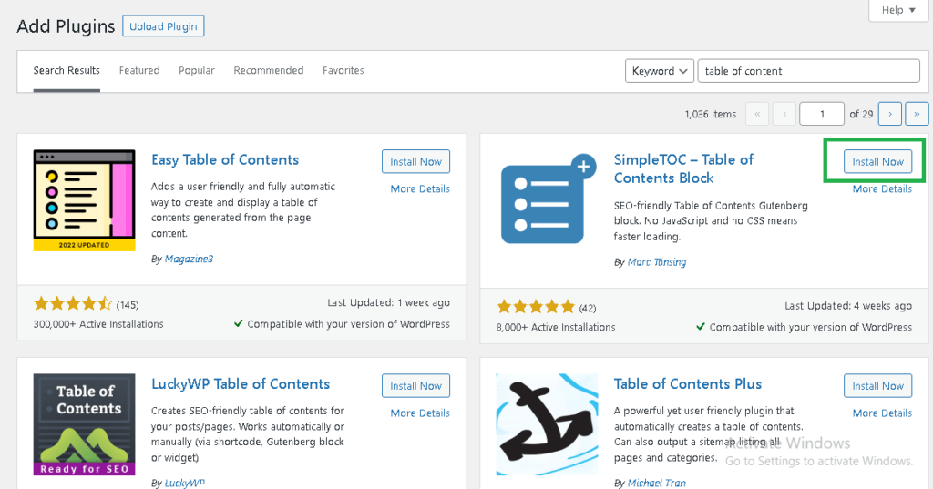Install the Easy Table of Contents plugin
Screen dimensions: 933x489
coord(415,162)
